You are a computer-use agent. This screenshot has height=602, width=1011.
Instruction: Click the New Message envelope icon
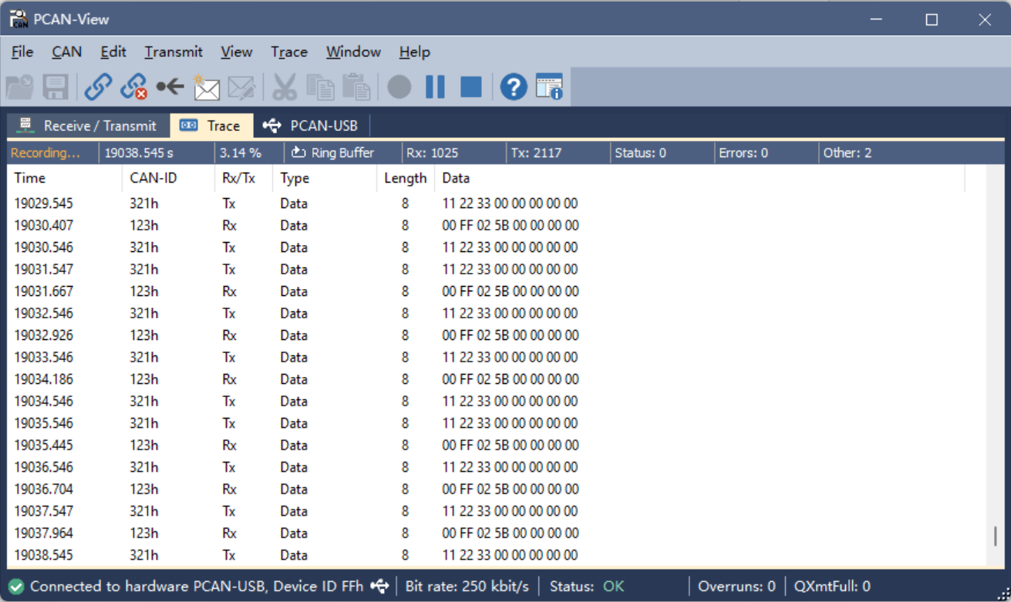[206, 87]
